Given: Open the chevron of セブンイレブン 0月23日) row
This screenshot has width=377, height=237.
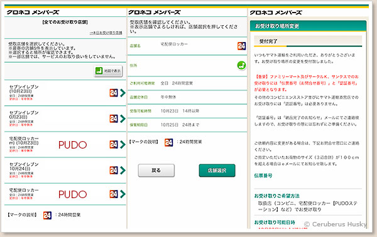Looking at the screenshot, I should pos(123,118).
